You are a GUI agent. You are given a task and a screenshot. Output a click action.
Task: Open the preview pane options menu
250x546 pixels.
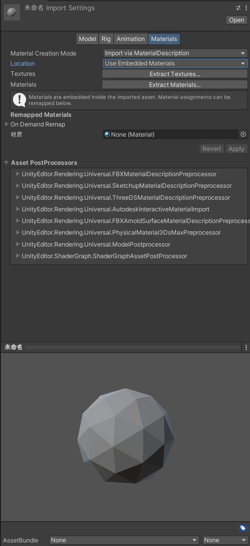coord(246,347)
